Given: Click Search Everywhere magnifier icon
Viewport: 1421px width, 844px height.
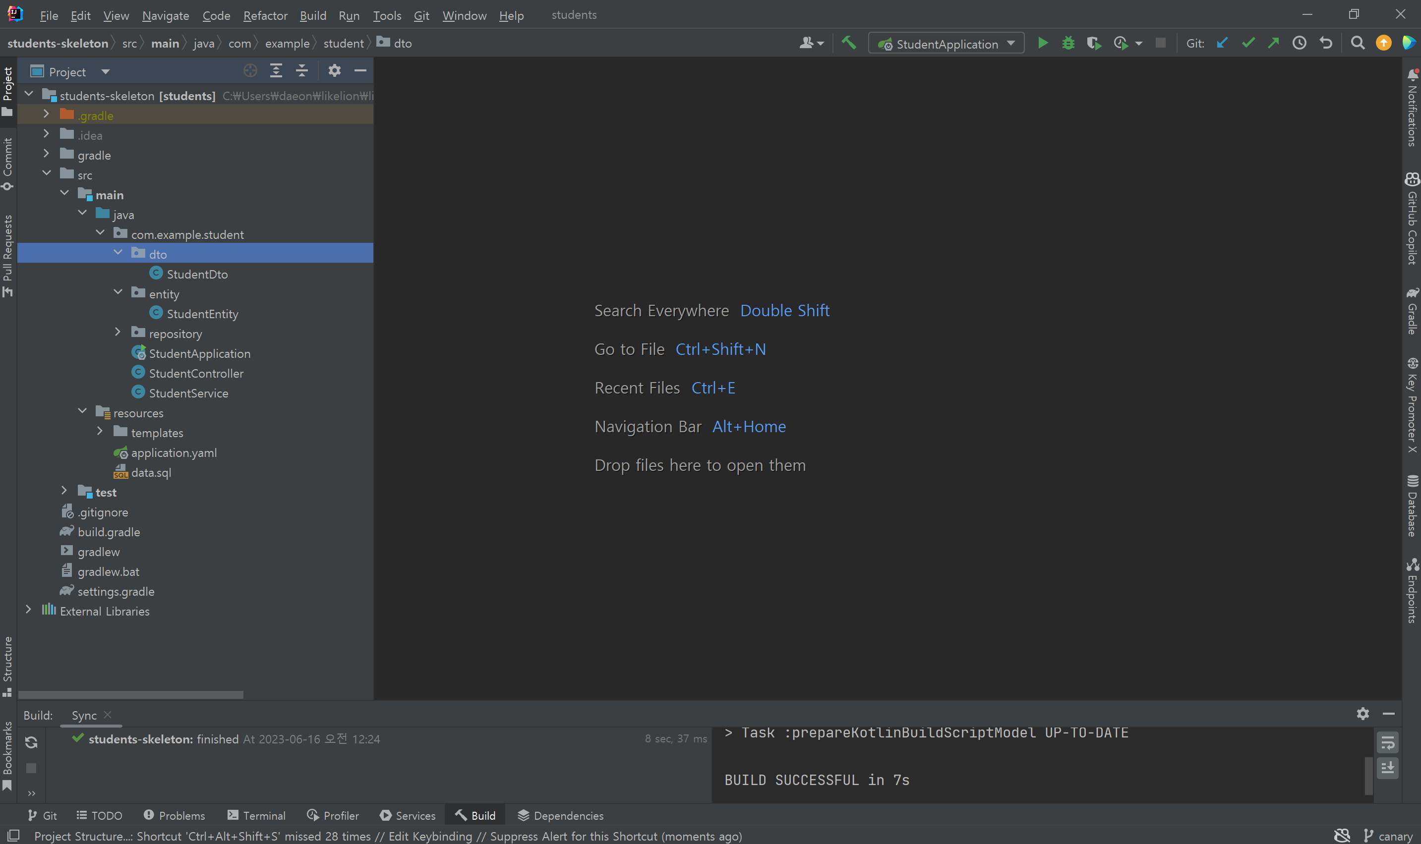Looking at the screenshot, I should point(1358,43).
